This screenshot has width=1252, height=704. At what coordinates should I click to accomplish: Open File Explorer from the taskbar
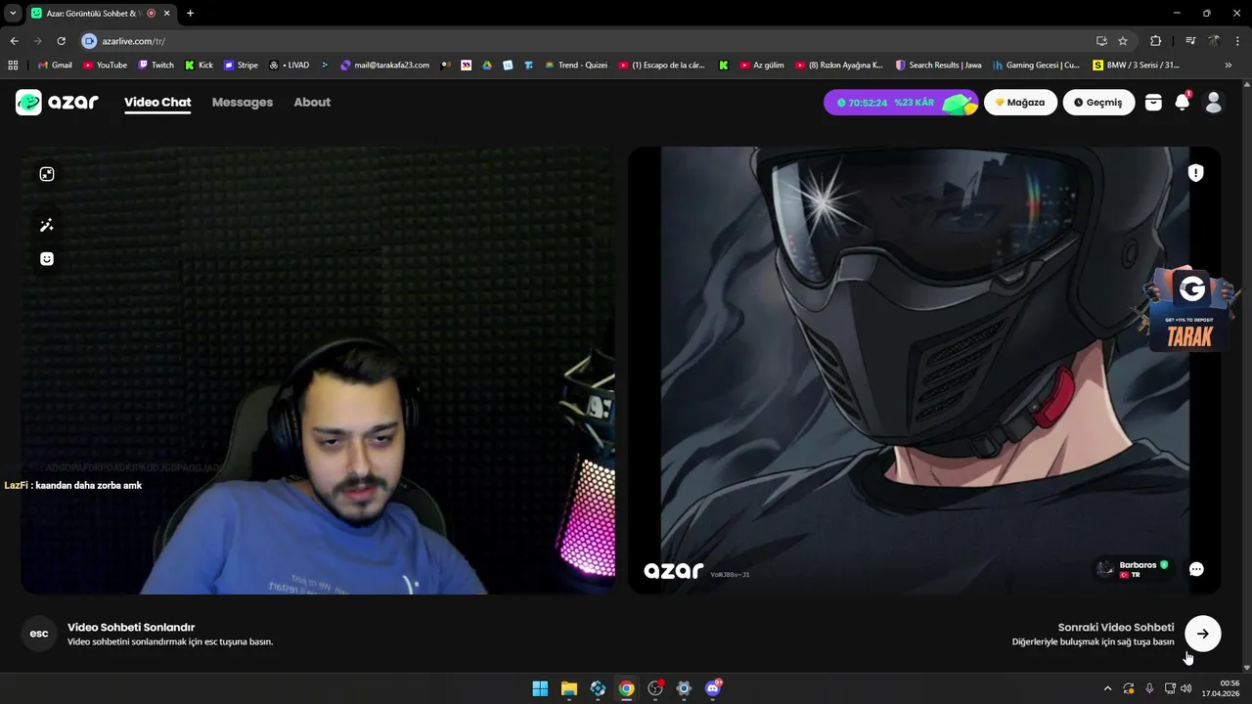coord(569,688)
